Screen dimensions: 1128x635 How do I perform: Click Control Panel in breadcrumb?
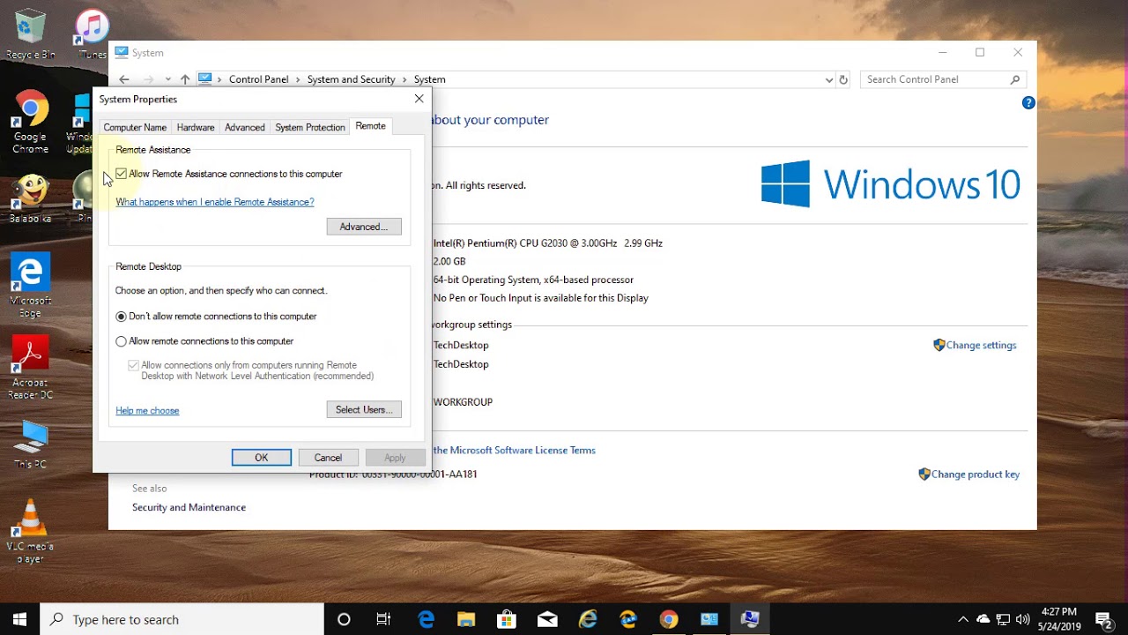(258, 79)
